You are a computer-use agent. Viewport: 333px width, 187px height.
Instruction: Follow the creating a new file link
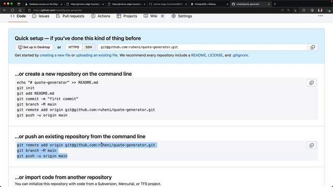point(55,55)
